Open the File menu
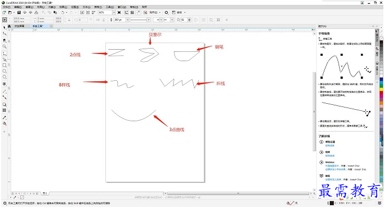This screenshot has width=385, height=208. [7, 7]
